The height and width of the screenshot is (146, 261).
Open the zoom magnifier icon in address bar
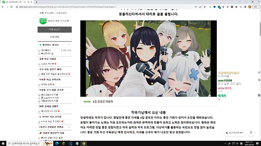(196, 7)
